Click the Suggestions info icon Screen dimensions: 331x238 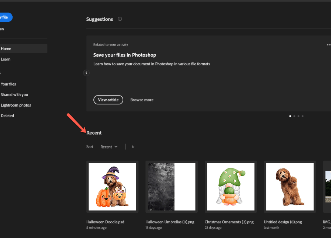pos(120,19)
